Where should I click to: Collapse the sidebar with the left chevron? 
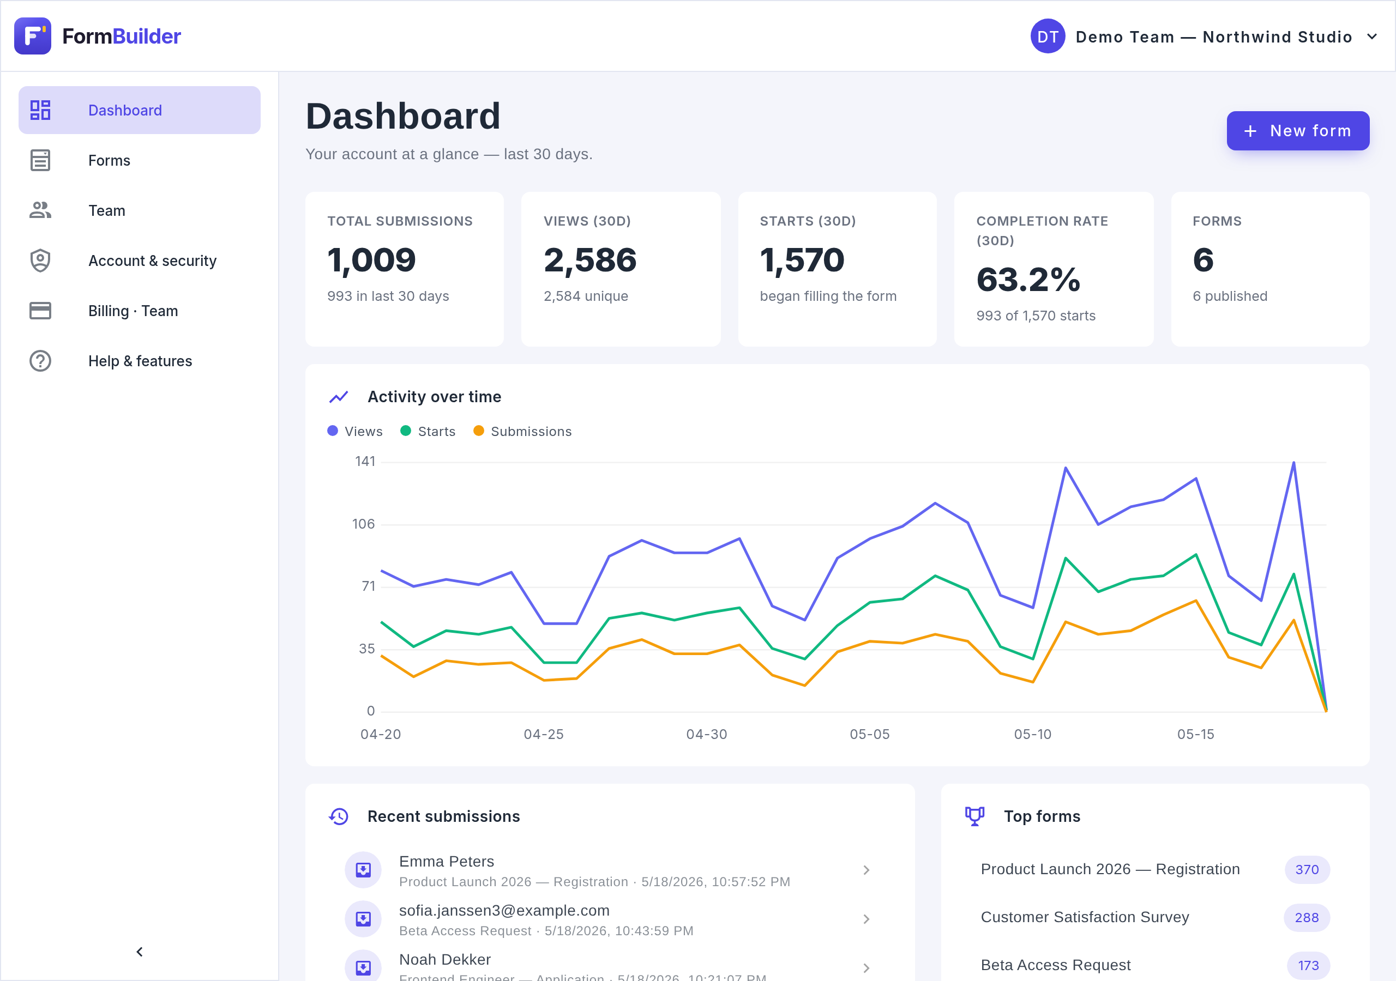[139, 952]
